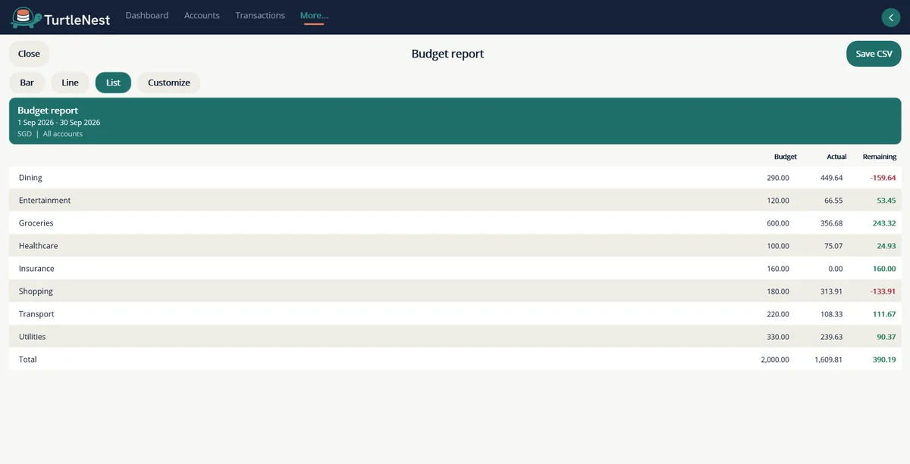
Task: Click Utilities budget amount 330.00
Action: (x=778, y=337)
